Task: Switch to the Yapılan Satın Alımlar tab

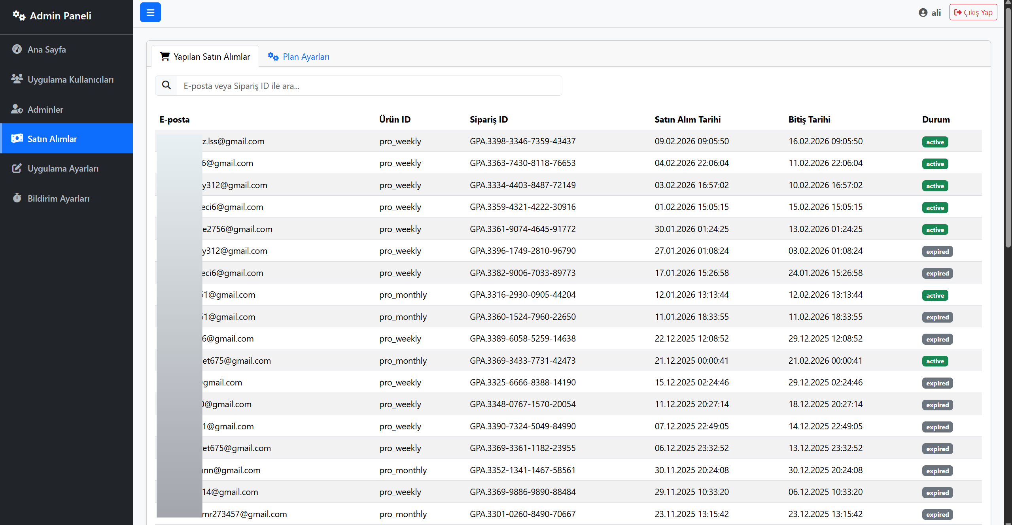Action: (205, 57)
